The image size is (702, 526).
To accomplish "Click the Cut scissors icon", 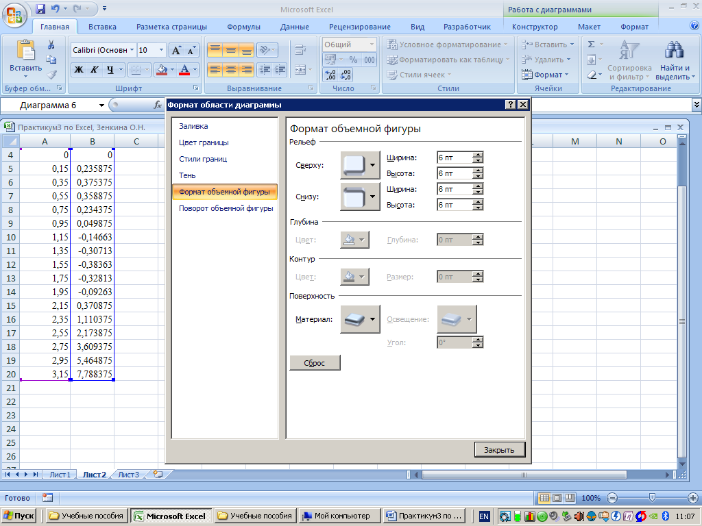I will [x=51, y=45].
